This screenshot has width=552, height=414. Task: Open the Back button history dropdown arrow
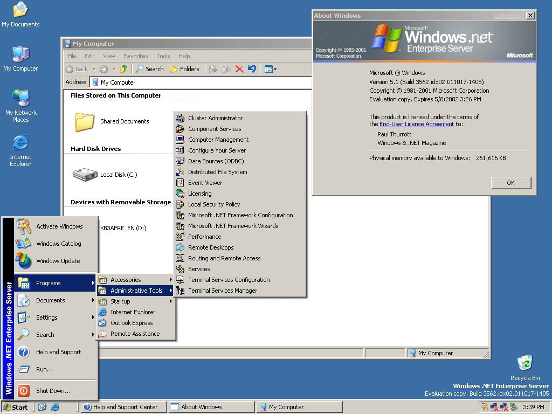click(x=94, y=69)
